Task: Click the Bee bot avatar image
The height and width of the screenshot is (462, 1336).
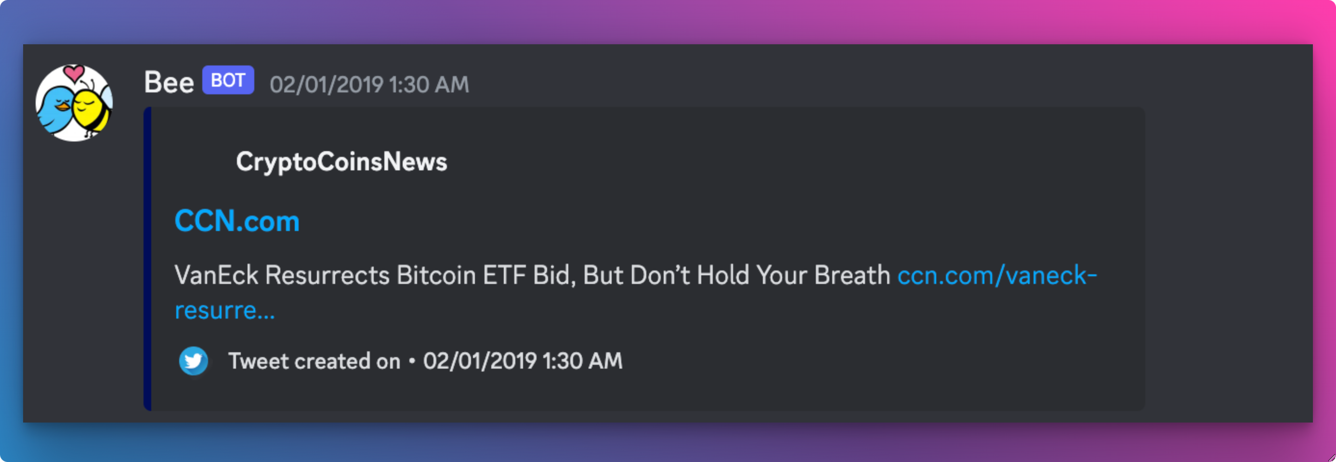Action: click(x=74, y=103)
